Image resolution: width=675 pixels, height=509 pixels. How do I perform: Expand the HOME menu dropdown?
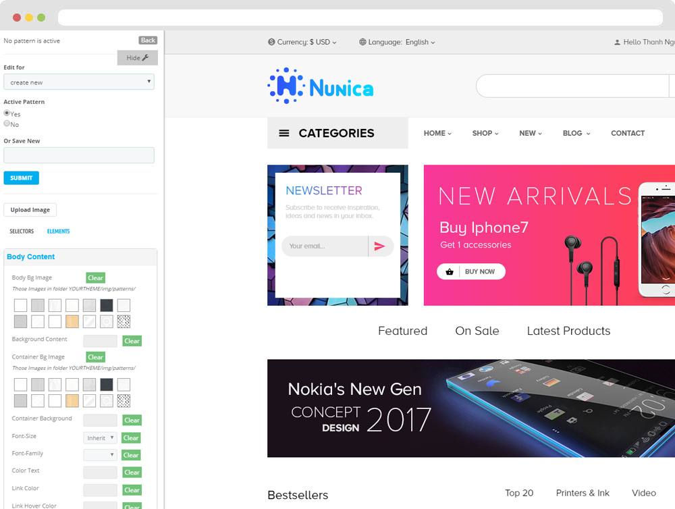437,134
